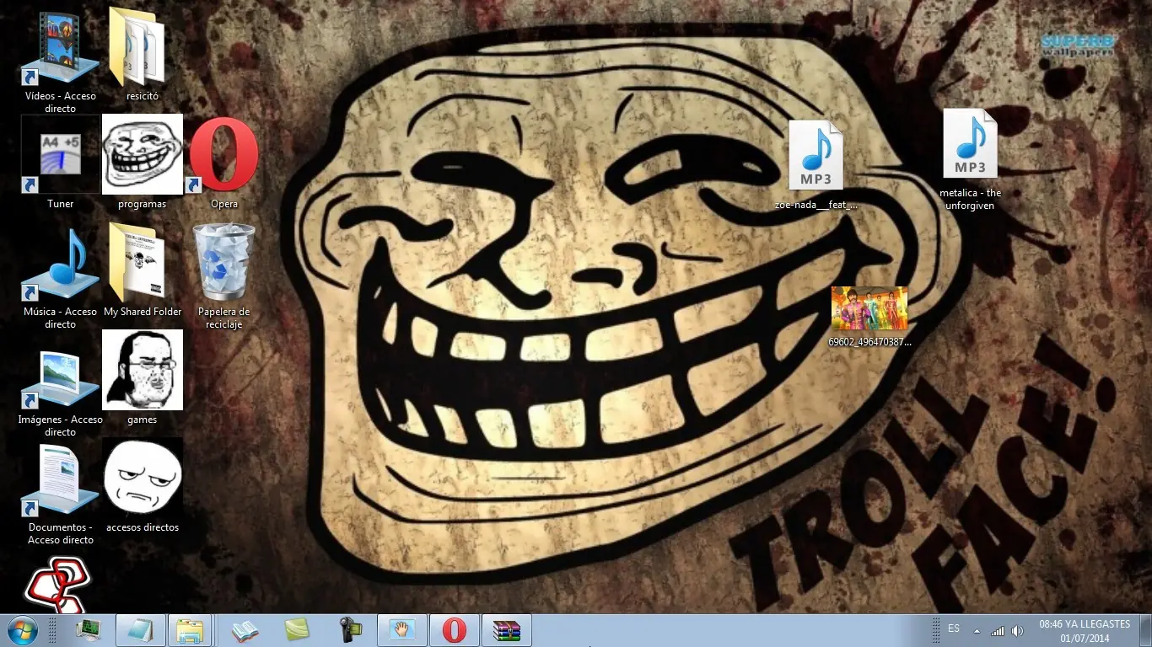This screenshot has height=647, width=1152.
Task: Open My Shared Folder on desktop
Action: (x=142, y=270)
